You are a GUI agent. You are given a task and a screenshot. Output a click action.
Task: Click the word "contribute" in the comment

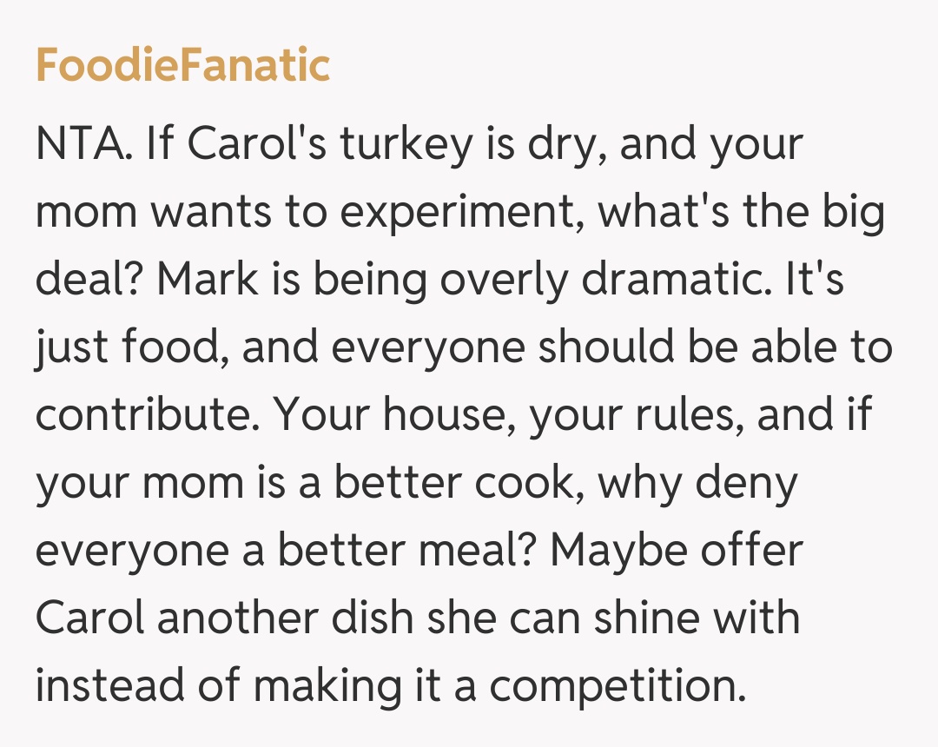[148, 415]
